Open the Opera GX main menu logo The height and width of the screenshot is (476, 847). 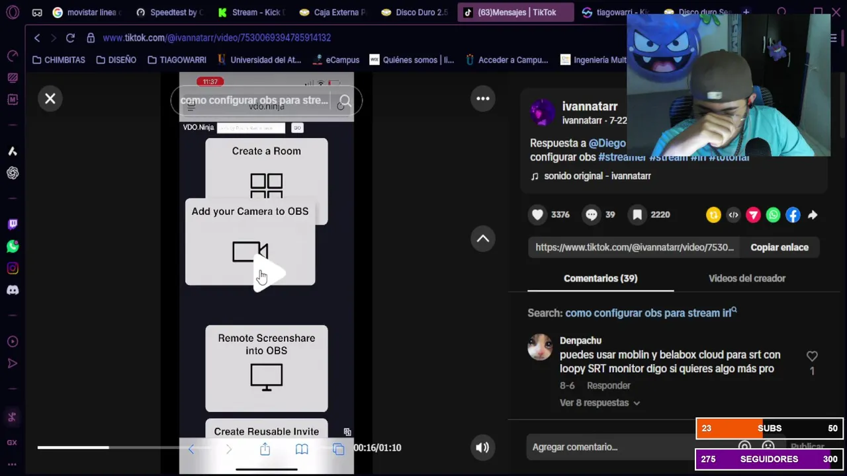click(13, 12)
